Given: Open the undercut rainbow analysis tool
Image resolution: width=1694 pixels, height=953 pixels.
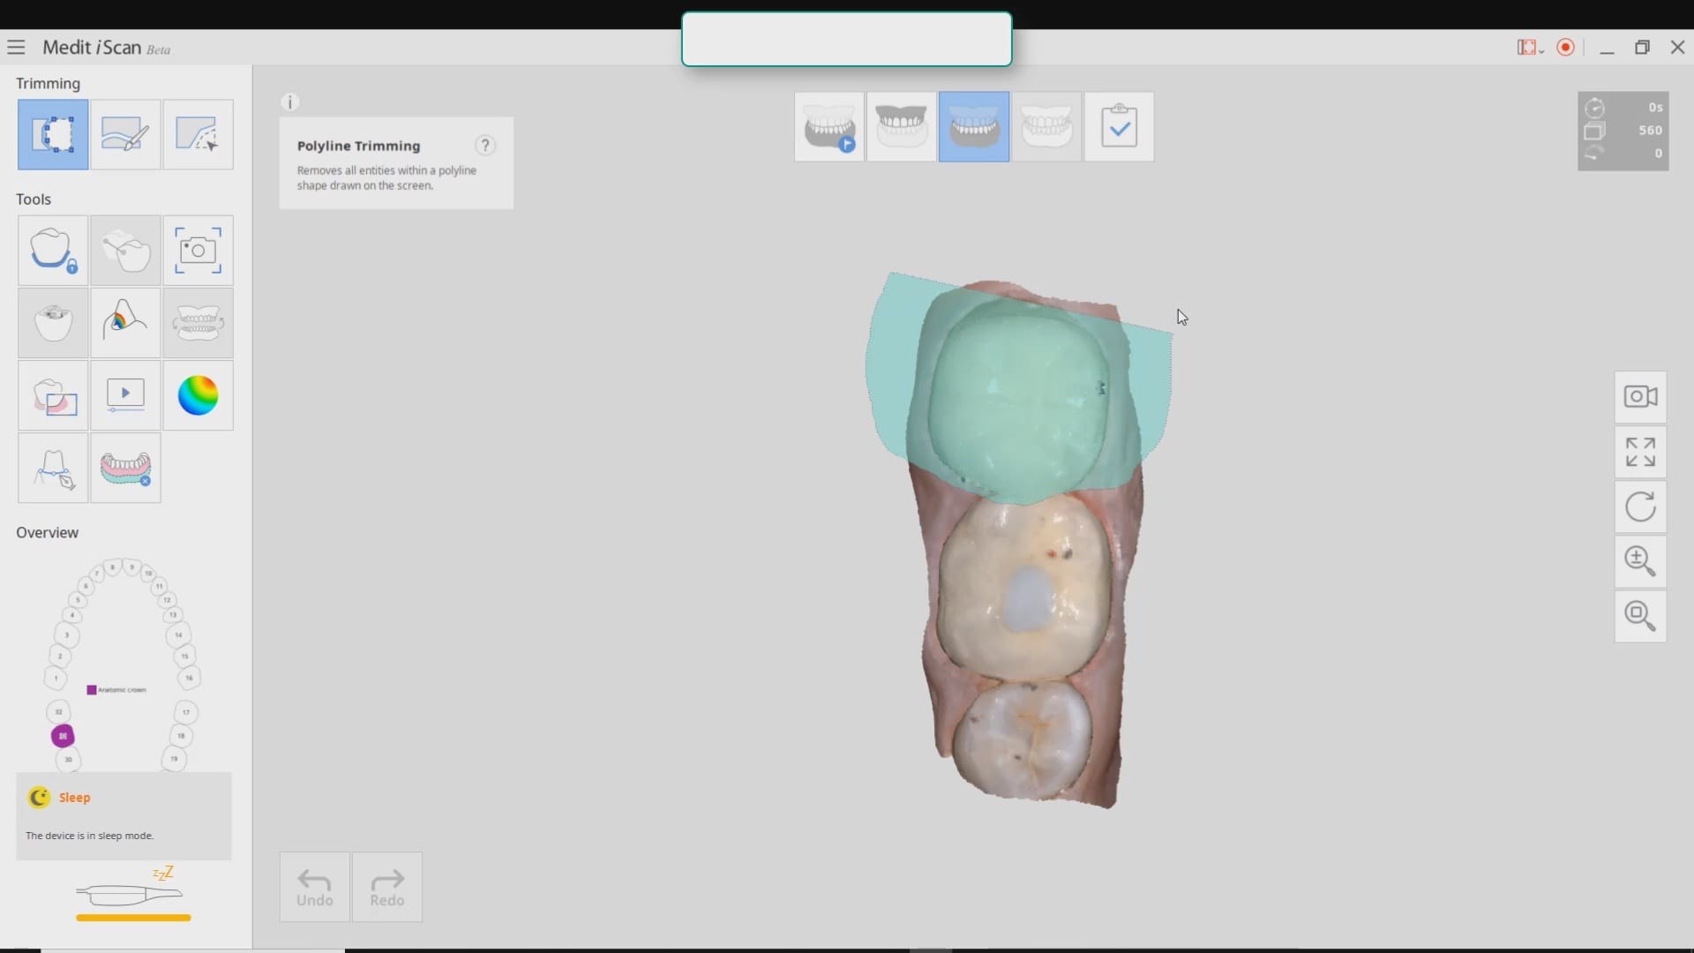Looking at the screenshot, I should click(125, 323).
